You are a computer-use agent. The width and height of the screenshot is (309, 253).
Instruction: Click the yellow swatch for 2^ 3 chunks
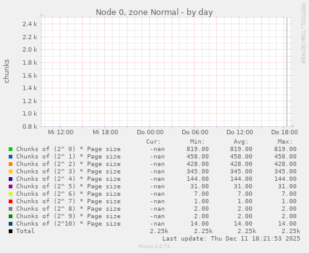coord(11,172)
